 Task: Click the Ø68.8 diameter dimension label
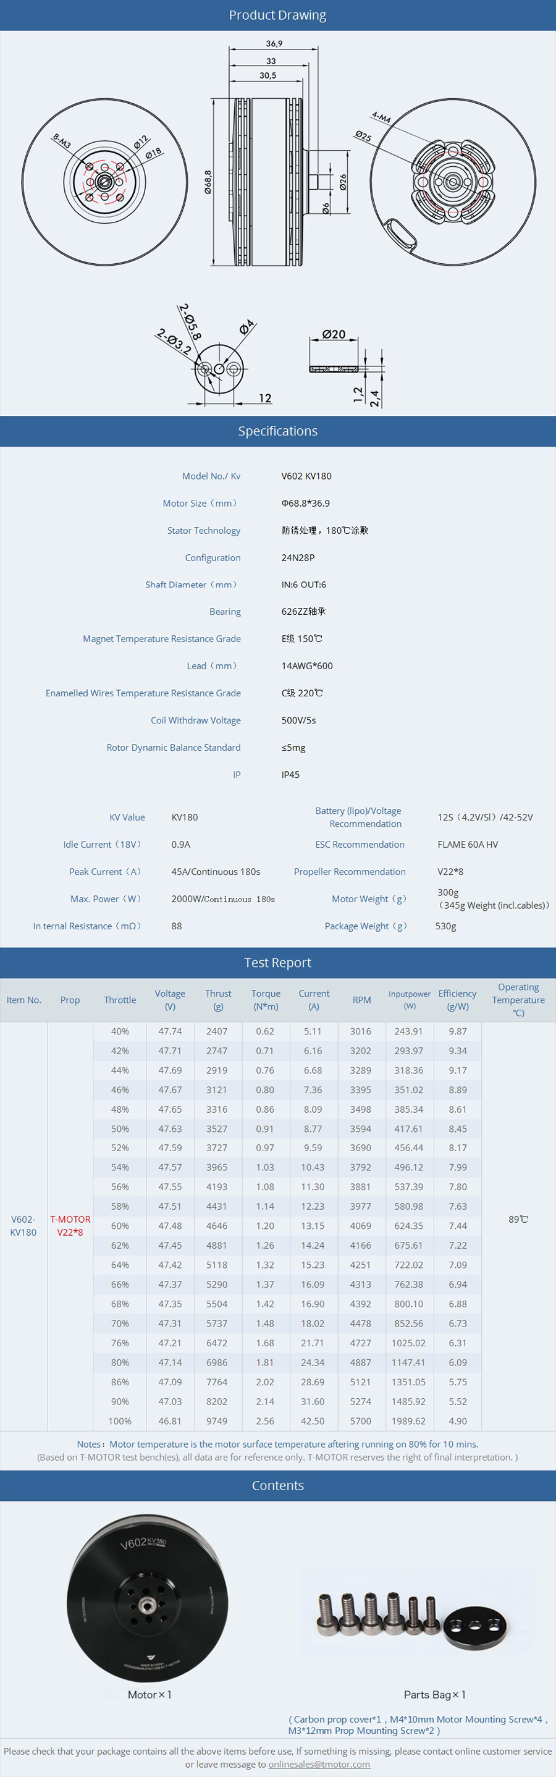[208, 182]
